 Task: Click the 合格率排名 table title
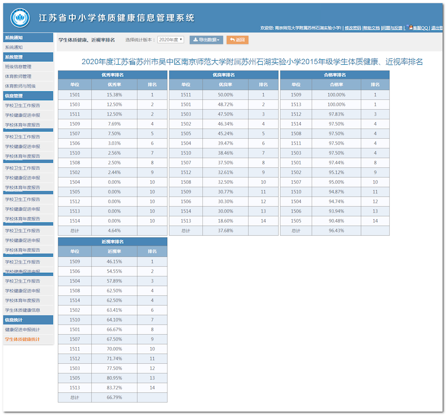pyautogui.click(x=335, y=75)
